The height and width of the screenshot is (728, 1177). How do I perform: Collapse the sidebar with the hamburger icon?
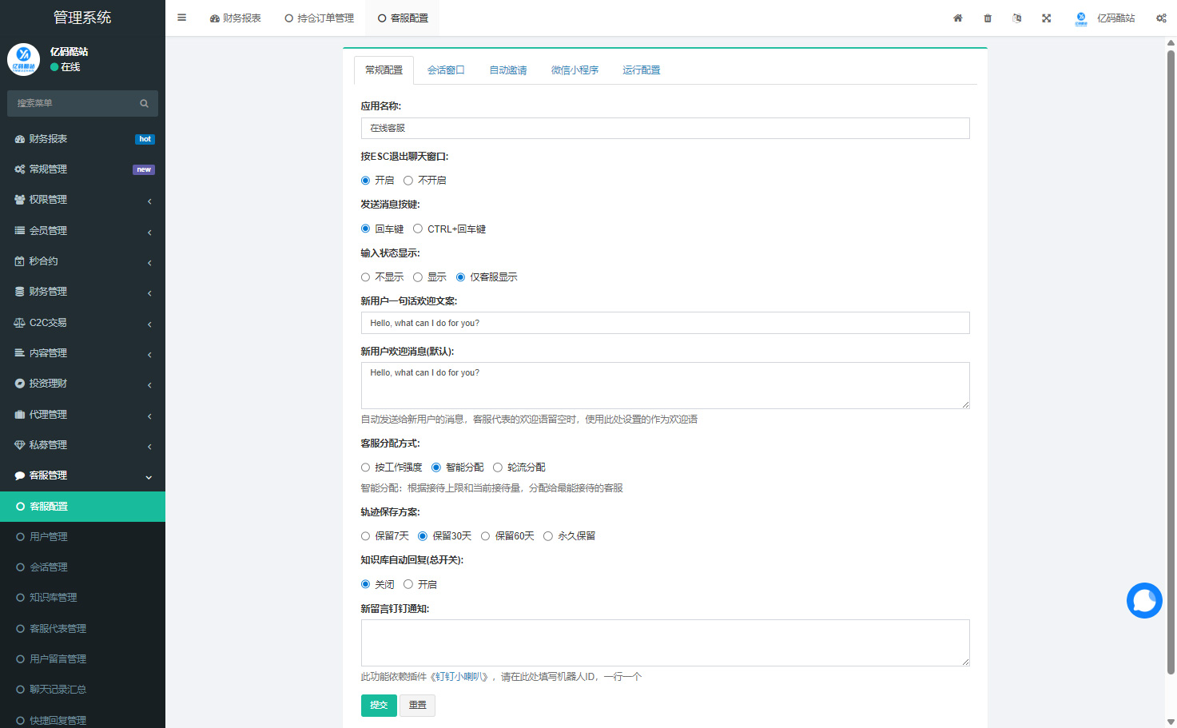pyautogui.click(x=181, y=17)
